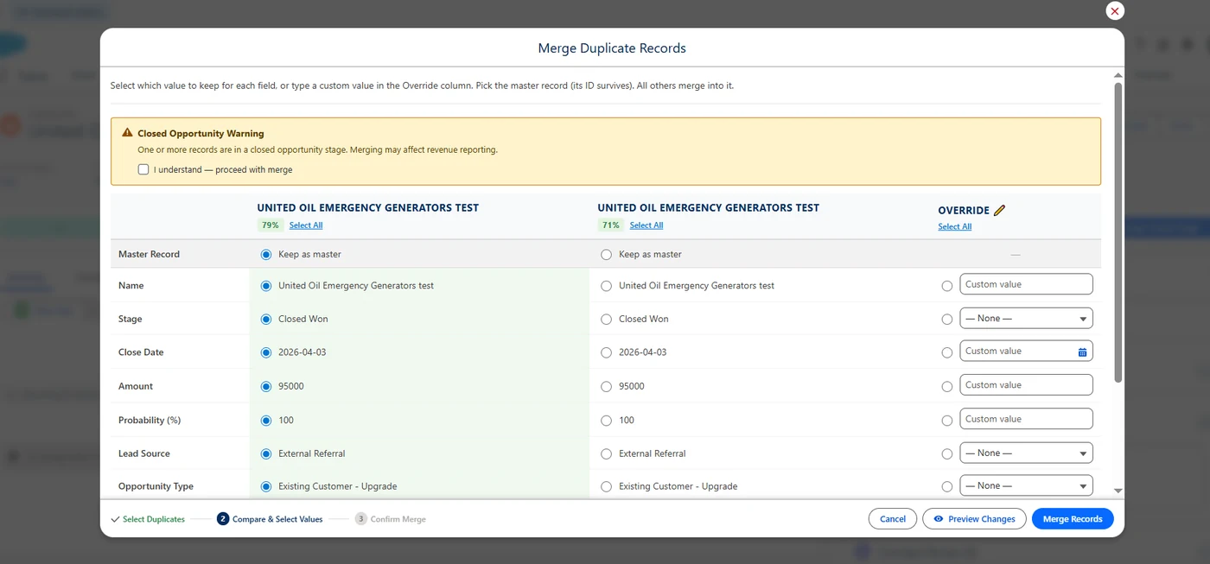Select the Opportunity Type override radio button
The image size is (1210, 564).
tap(947, 487)
